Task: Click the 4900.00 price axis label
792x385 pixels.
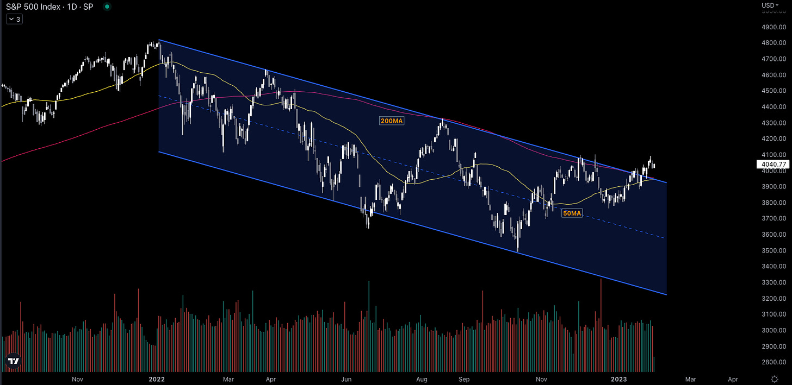Action: point(774,27)
